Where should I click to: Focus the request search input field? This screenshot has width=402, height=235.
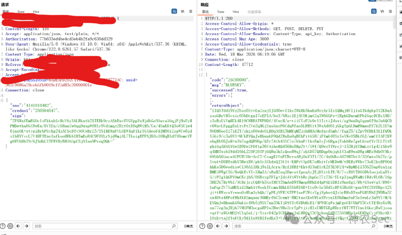point(105,226)
